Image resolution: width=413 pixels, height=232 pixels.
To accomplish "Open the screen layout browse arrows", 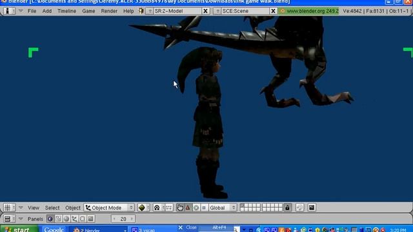I will pos(149,11).
